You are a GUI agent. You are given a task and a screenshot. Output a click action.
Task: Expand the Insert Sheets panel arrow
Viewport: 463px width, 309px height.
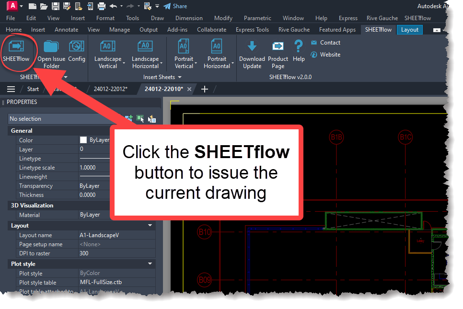pos(180,77)
